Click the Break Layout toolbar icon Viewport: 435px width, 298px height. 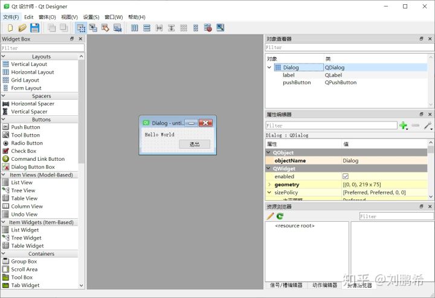(208, 28)
